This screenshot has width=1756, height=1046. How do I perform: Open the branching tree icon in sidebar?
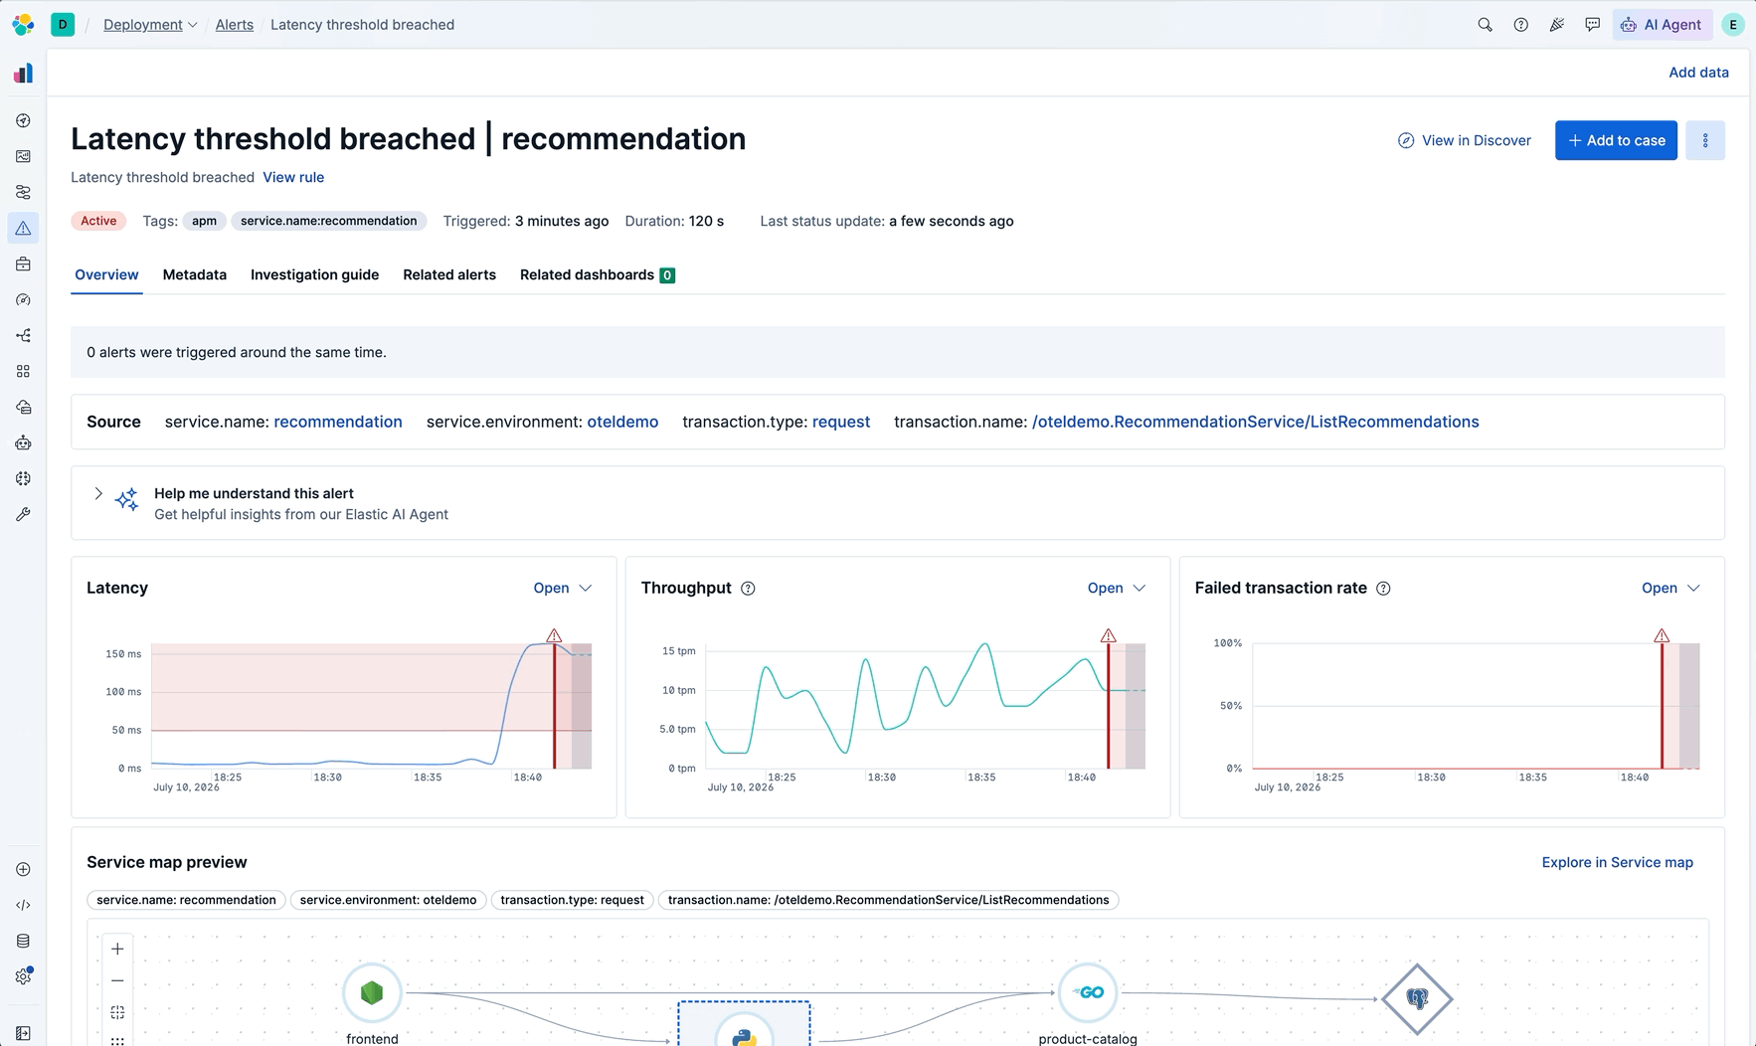pos(23,335)
